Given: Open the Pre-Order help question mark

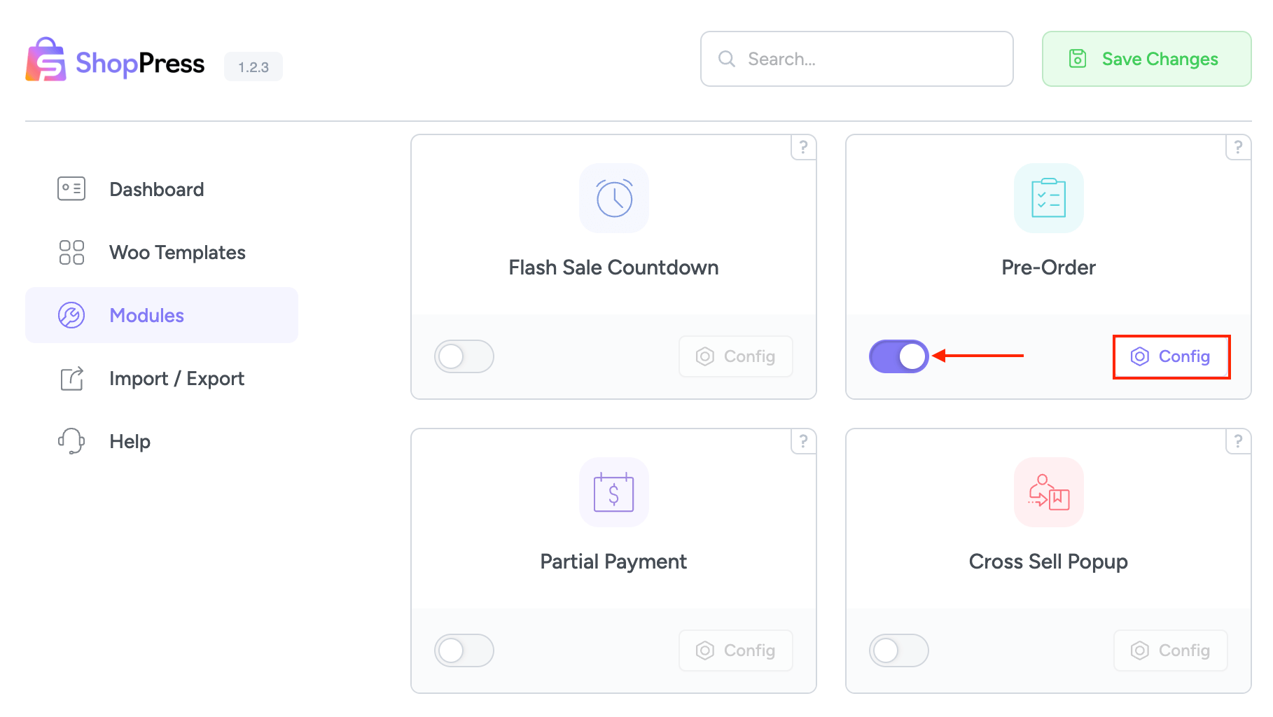Looking at the screenshot, I should tap(1237, 147).
